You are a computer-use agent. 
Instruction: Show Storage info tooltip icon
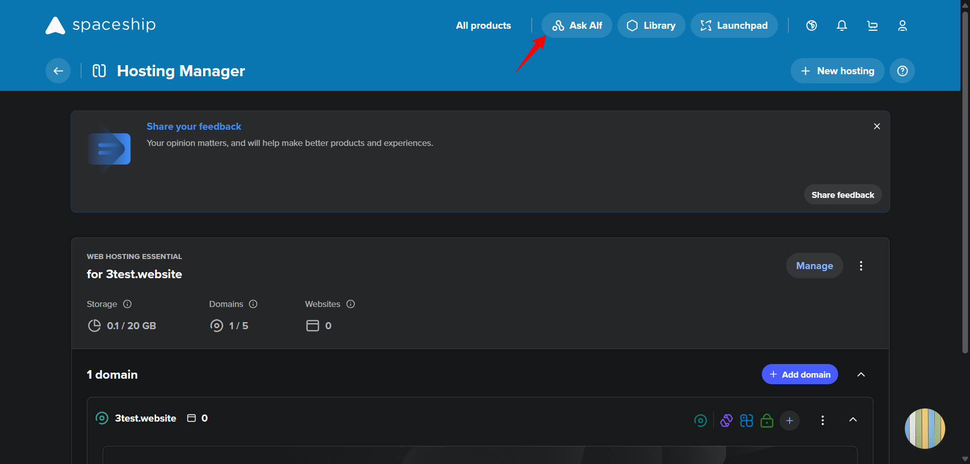click(x=127, y=304)
